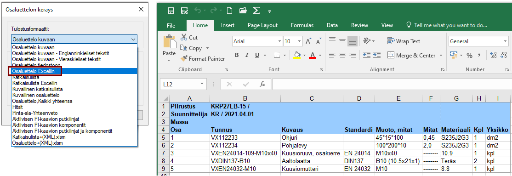Toggle Underline formatting
The width and height of the screenshot is (512, 176).
(257, 55)
